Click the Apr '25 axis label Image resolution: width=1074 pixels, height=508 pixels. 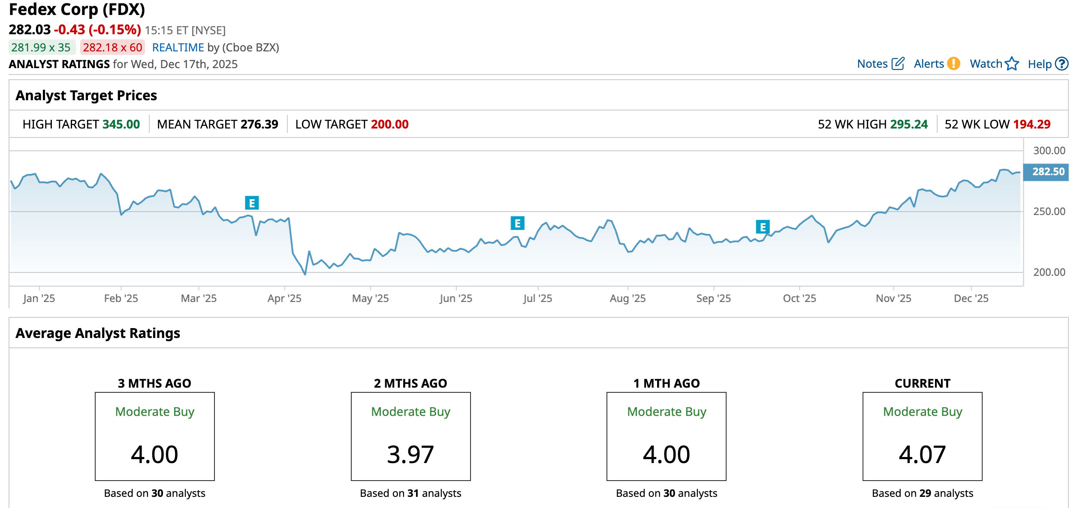pyautogui.click(x=284, y=298)
